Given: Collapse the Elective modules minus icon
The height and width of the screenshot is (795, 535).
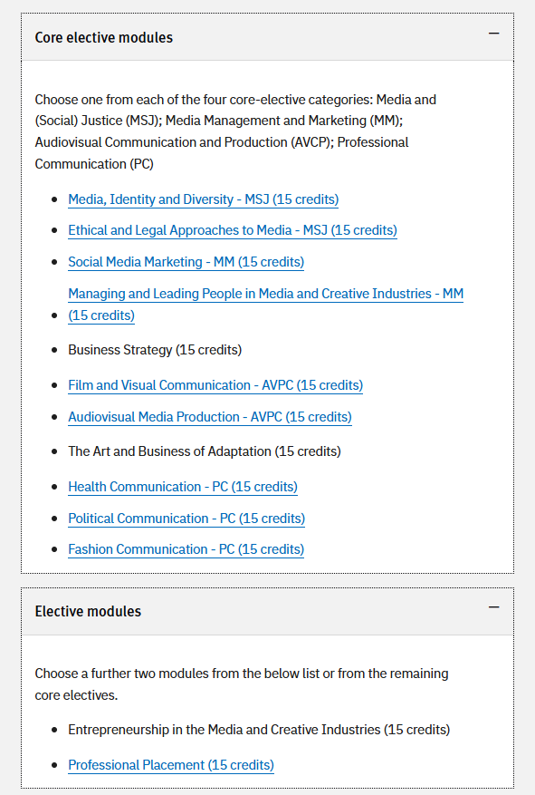Looking at the screenshot, I should coord(494,607).
